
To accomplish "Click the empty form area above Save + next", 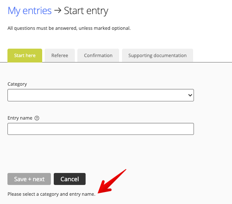I will point(100,154).
